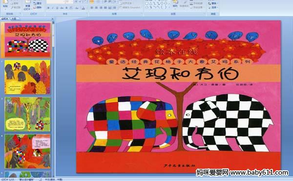The height and width of the screenshot is (181, 293).
Task: Select the third slide thumbnail with green jungle
Action: coord(27,114)
